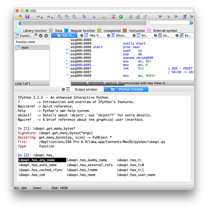Close the Imports tab

point(155,35)
